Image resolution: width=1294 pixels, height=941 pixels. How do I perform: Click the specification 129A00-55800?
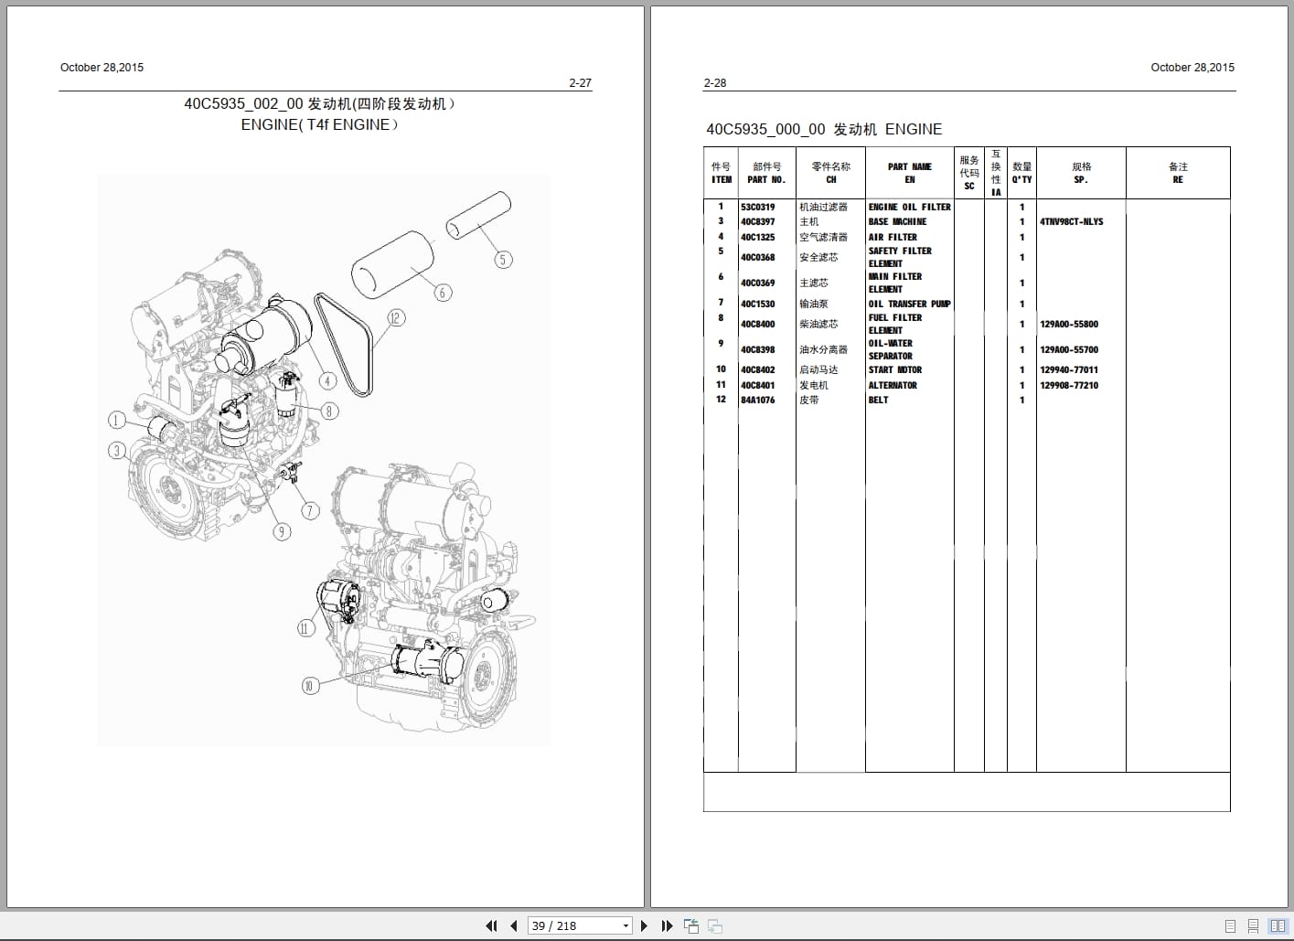(1069, 325)
